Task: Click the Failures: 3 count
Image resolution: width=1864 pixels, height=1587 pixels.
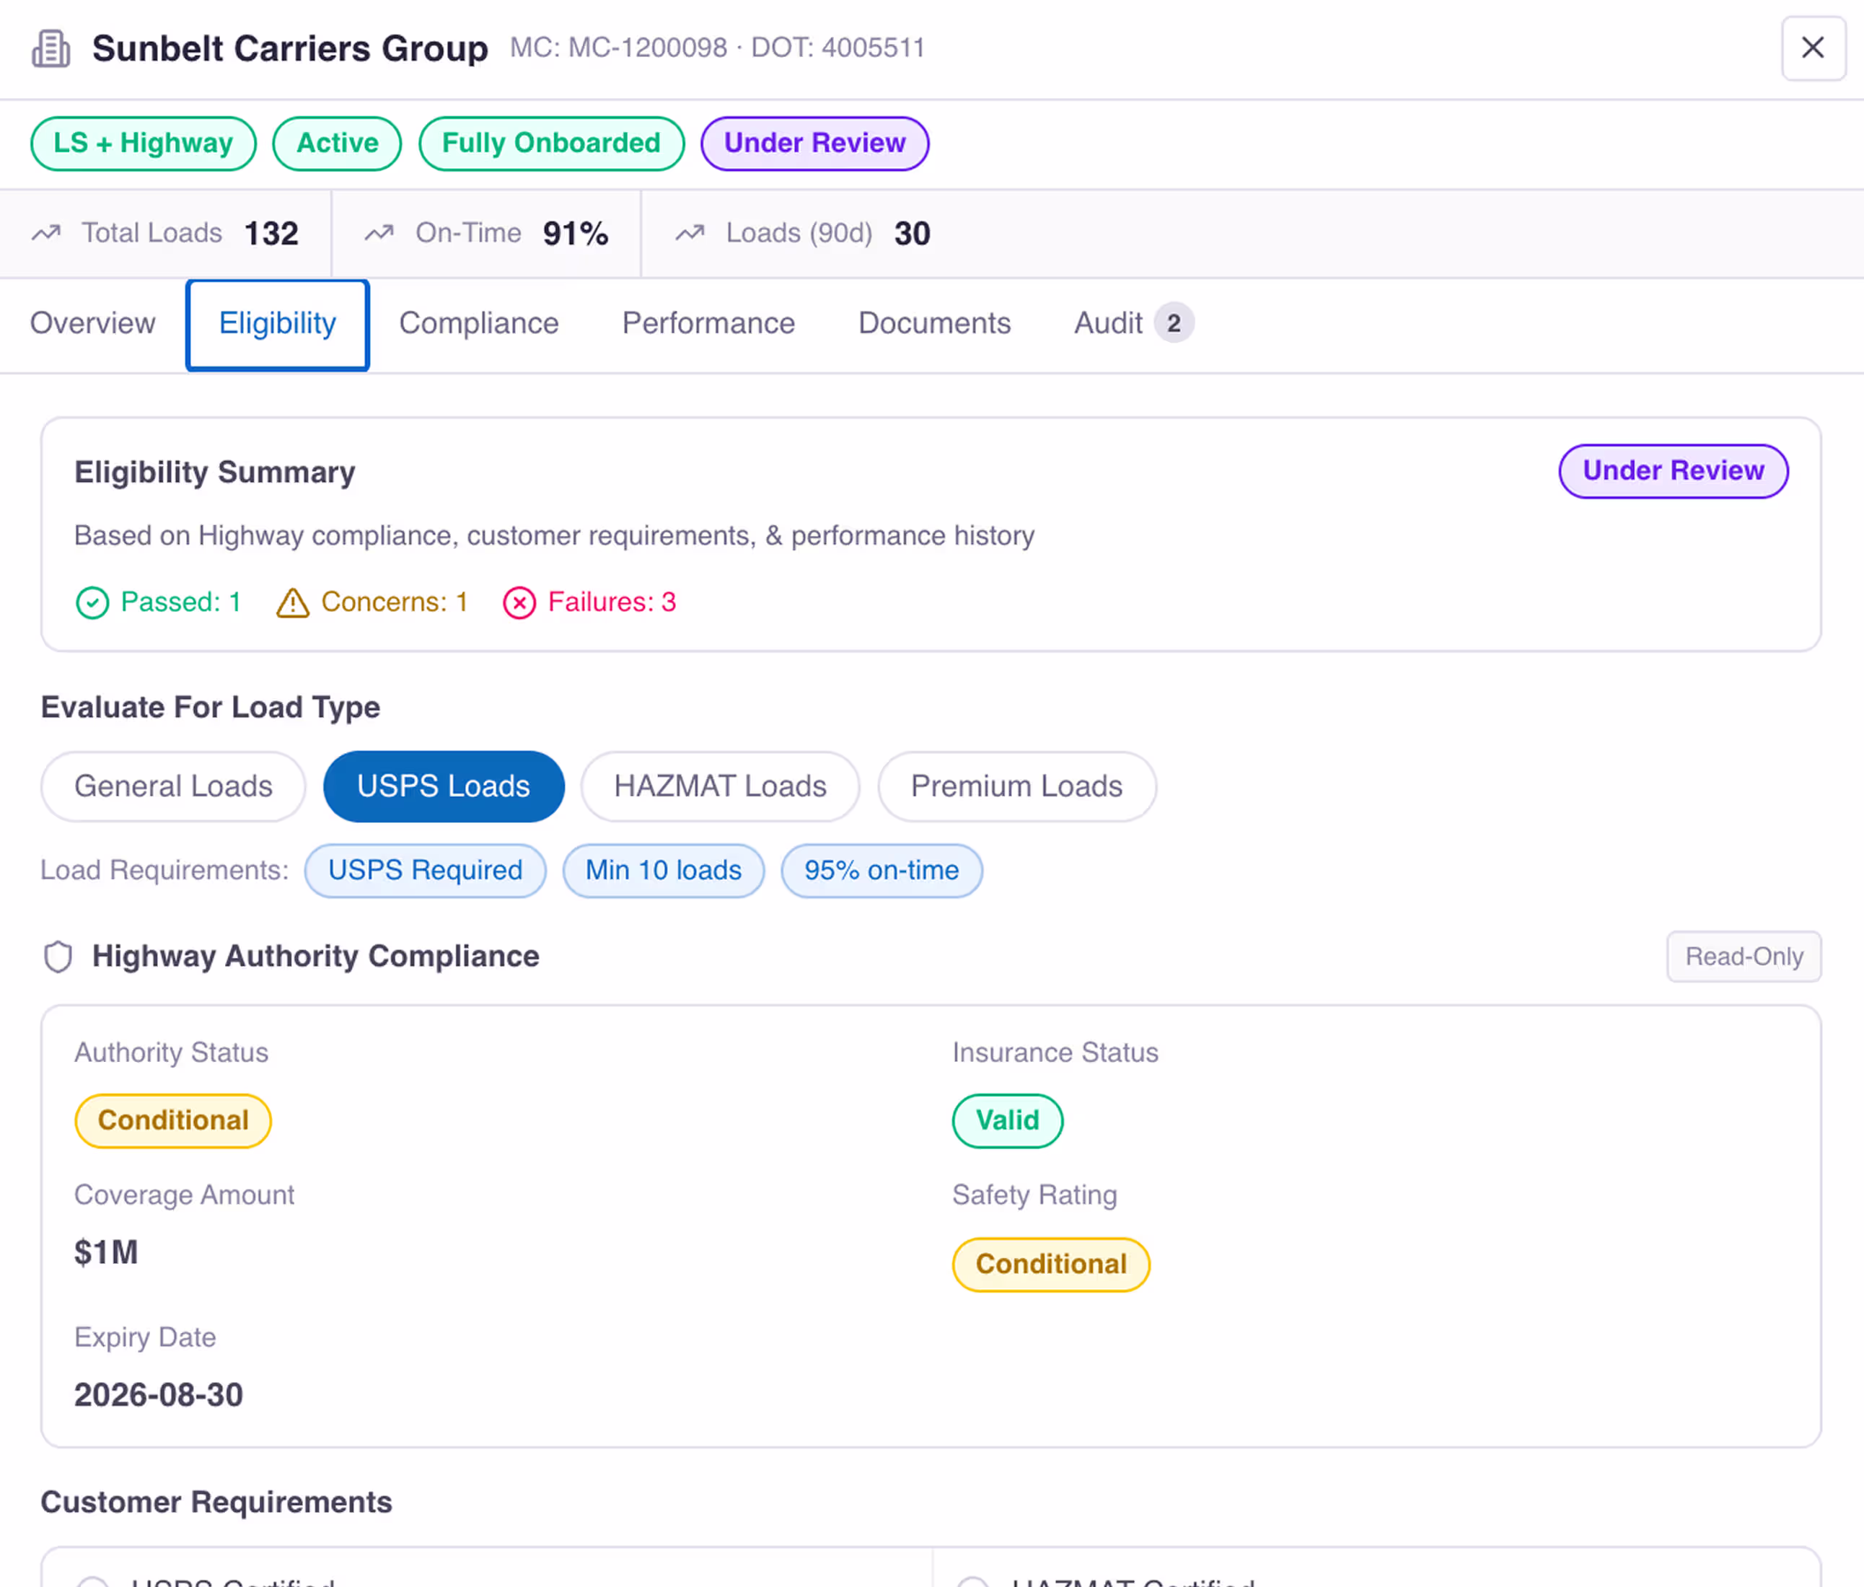Action: pyautogui.click(x=612, y=602)
